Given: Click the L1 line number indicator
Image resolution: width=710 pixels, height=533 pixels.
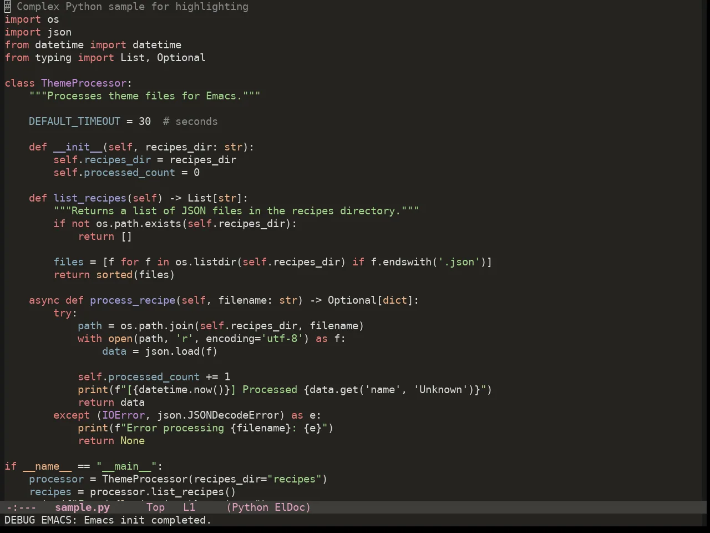Looking at the screenshot, I should pos(189,507).
